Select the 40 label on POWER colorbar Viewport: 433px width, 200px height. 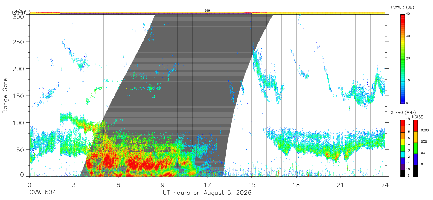point(408,14)
